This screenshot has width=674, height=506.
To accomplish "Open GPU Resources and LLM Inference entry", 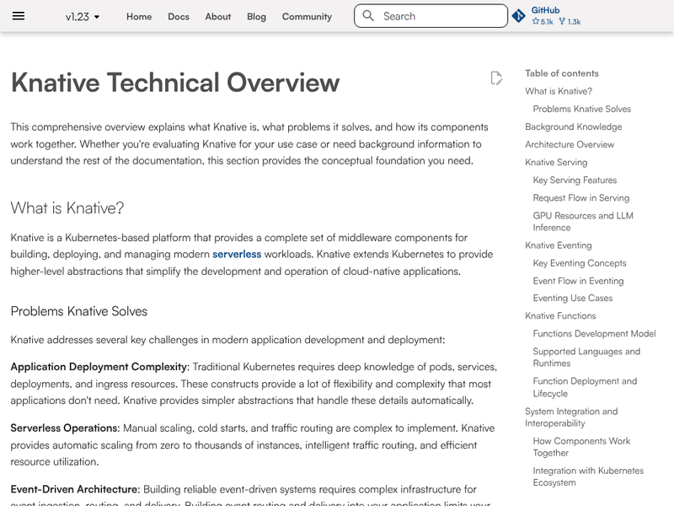I will pos(583,222).
